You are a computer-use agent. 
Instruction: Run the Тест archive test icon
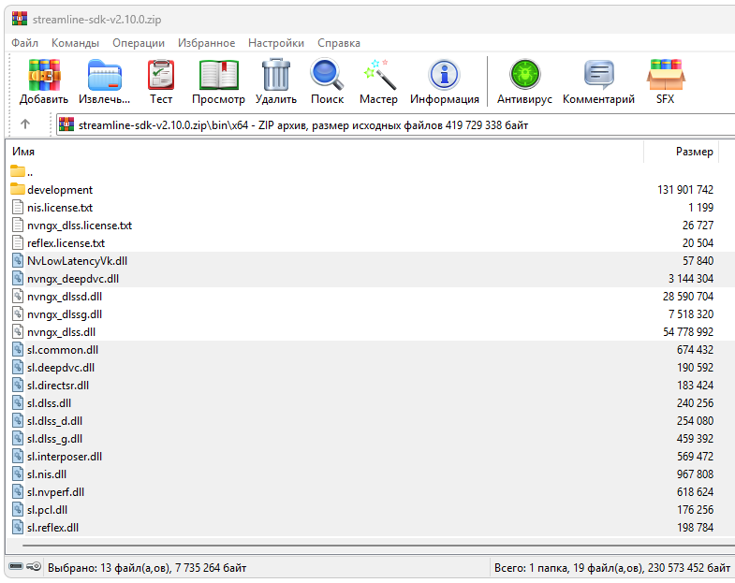[161, 75]
